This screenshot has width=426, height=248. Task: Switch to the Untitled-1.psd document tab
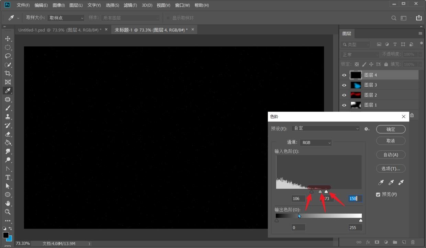coord(60,30)
